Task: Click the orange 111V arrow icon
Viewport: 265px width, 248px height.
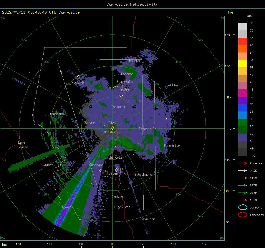Action: (243, 178)
